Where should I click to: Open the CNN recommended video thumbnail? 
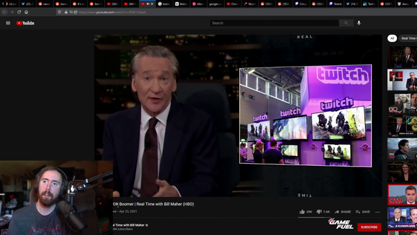pyautogui.click(x=402, y=195)
